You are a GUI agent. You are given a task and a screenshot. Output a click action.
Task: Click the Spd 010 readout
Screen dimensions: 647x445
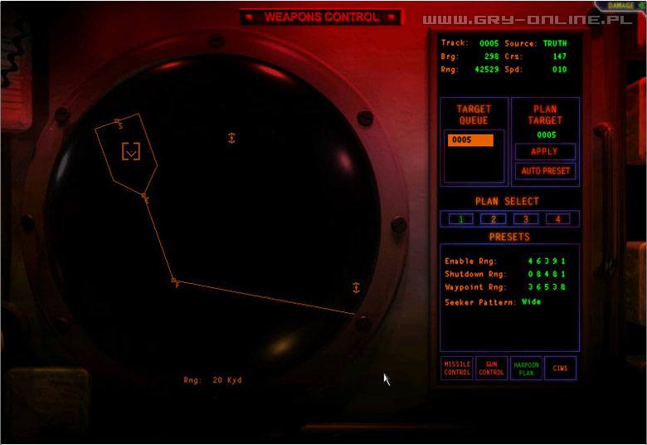point(560,70)
